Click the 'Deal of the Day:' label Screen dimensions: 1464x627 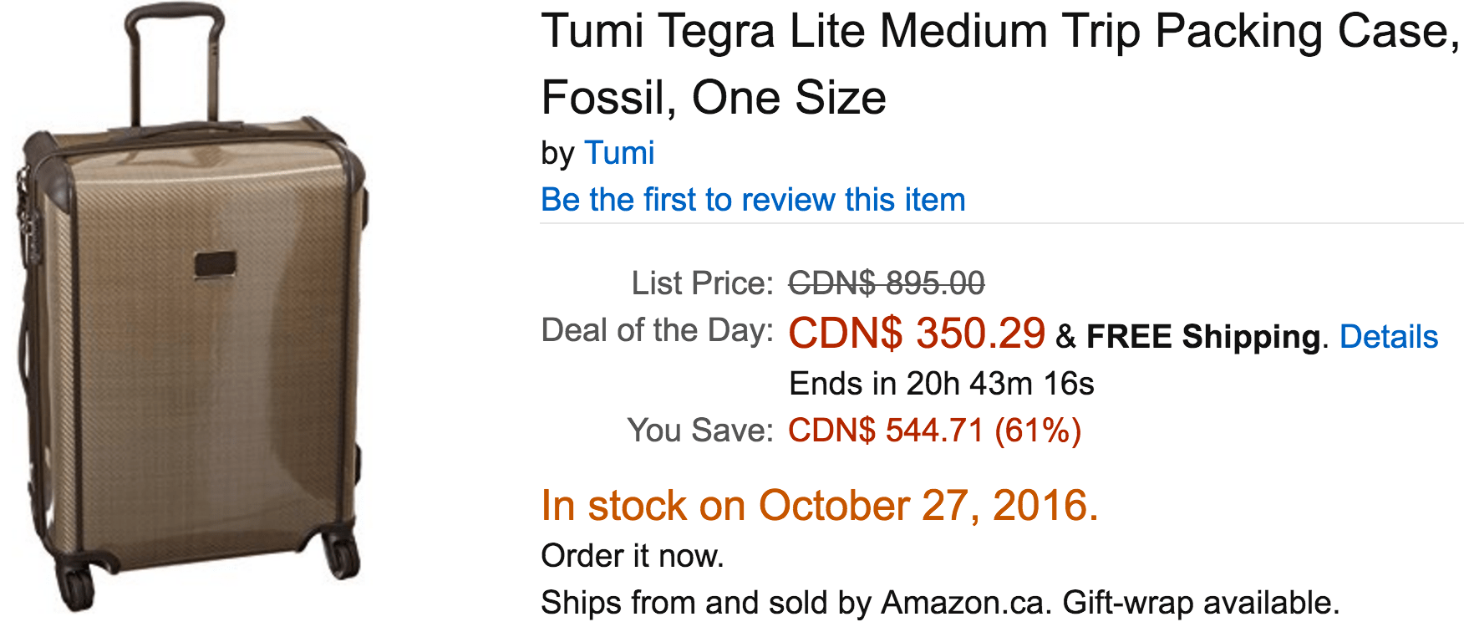(658, 330)
